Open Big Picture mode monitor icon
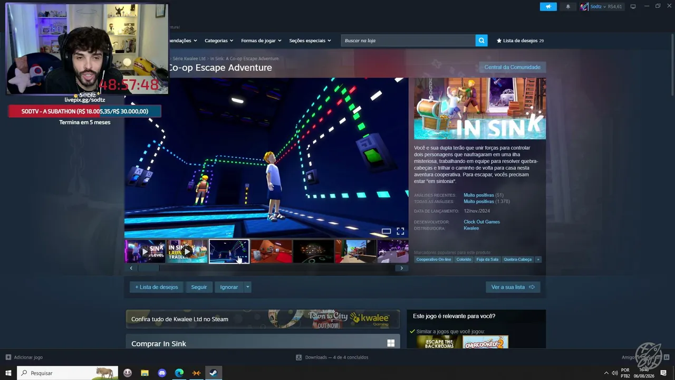675x380 pixels. [633, 6]
